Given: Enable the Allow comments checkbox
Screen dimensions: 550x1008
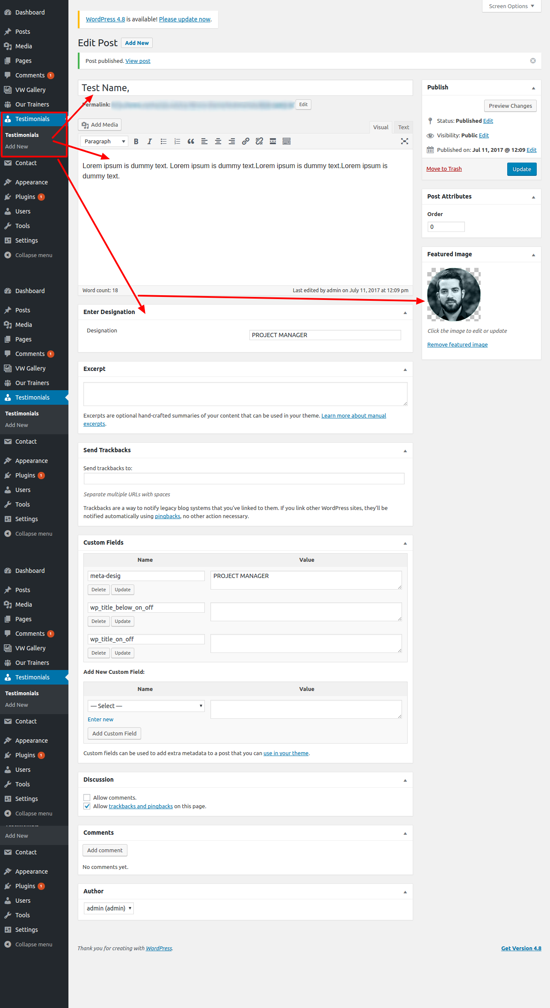Looking at the screenshot, I should click(87, 798).
